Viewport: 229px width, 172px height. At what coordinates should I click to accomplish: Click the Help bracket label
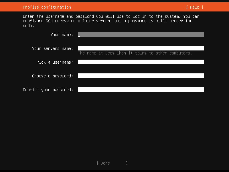click(194, 7)
